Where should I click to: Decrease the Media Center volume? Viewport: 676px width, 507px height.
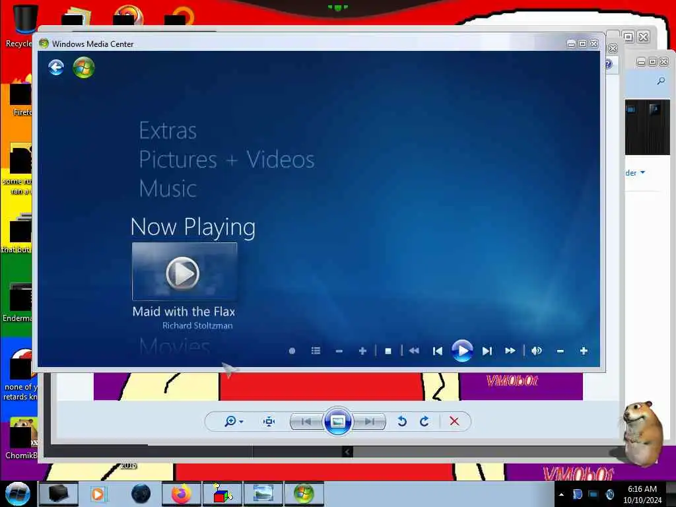point(560,351)
